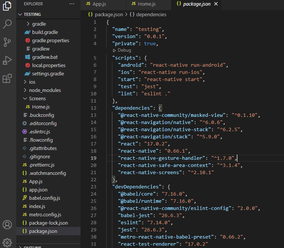Click the .eslintrc.js purple ESLint icon
The width and height of the screenshot is (284, 248).
[x=25, y=132]
